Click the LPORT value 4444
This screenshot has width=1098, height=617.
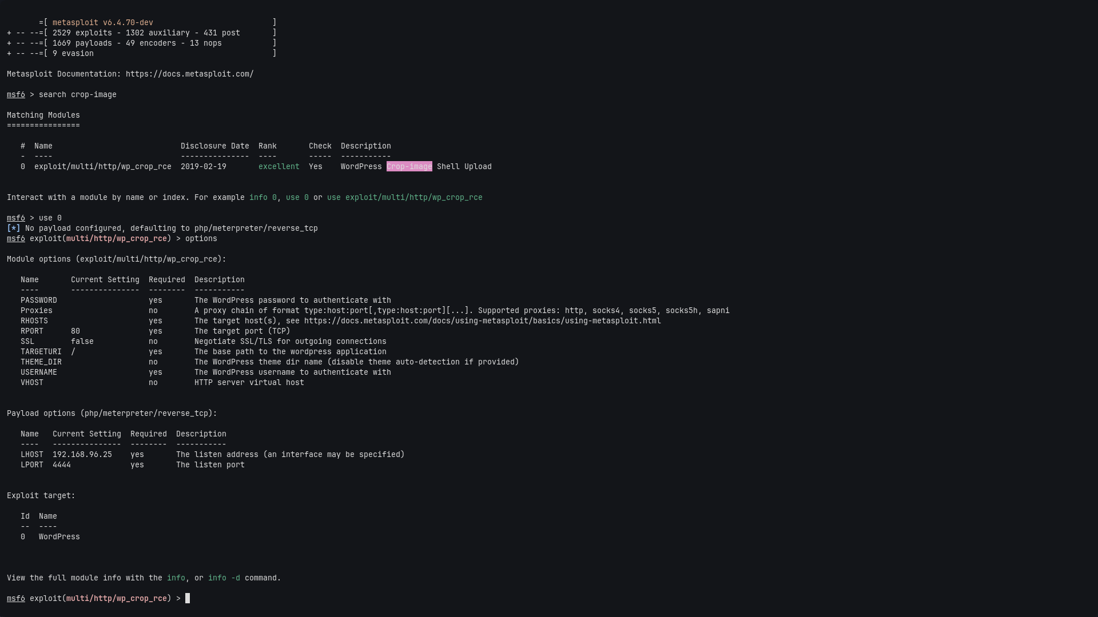(x=61, y=465)
